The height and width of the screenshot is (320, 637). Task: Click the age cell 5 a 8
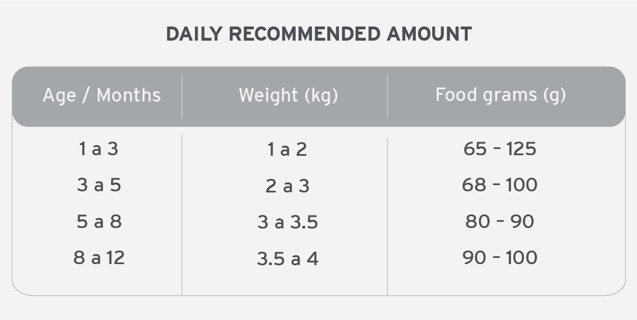click(99, 222)
